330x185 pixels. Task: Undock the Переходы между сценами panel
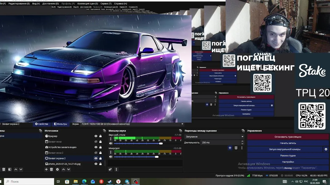pyautogui.click(x=243, y=131)
